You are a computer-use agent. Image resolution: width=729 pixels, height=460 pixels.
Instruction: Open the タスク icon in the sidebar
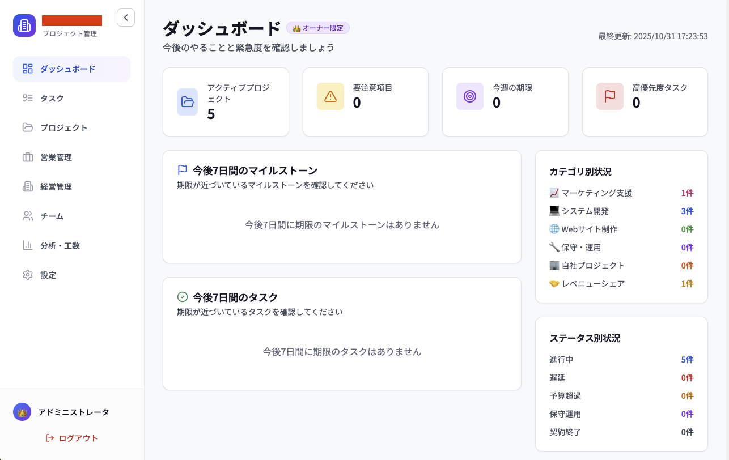click(x=27, y=98)
